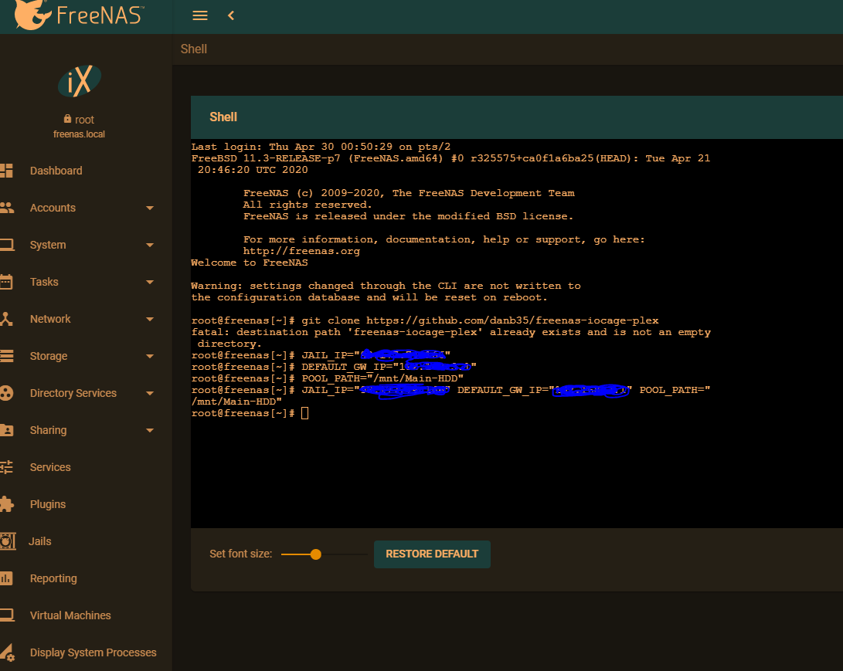Click the Reporting chart icon
The height and width of the screenshot is (671, 843).
point(6,578)
